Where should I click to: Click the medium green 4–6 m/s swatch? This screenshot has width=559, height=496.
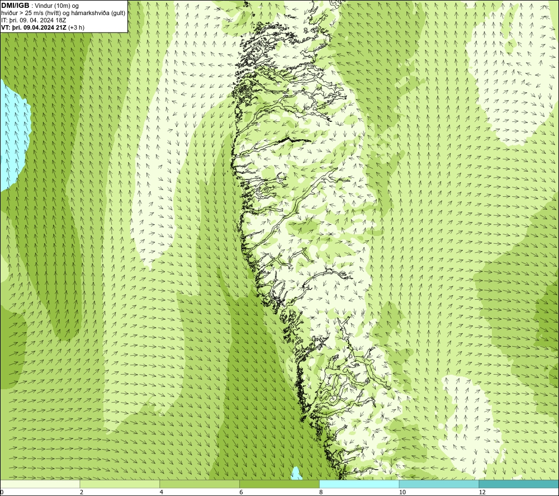pos(200,484)
